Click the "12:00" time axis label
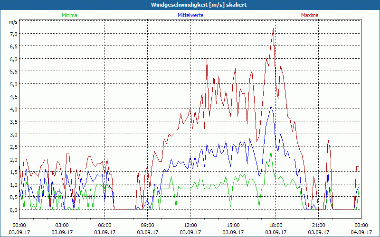This screenshot has height=237, width=380. tap(190, 226)
